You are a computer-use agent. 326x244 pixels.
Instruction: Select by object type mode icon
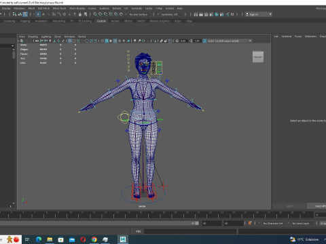(20, 14)
